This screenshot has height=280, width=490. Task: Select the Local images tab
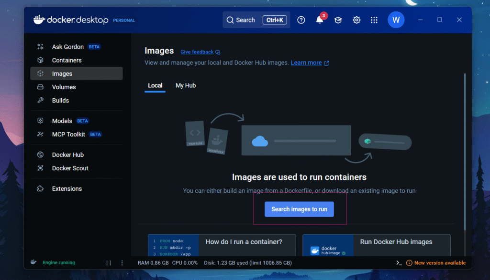tap(155, 85)
